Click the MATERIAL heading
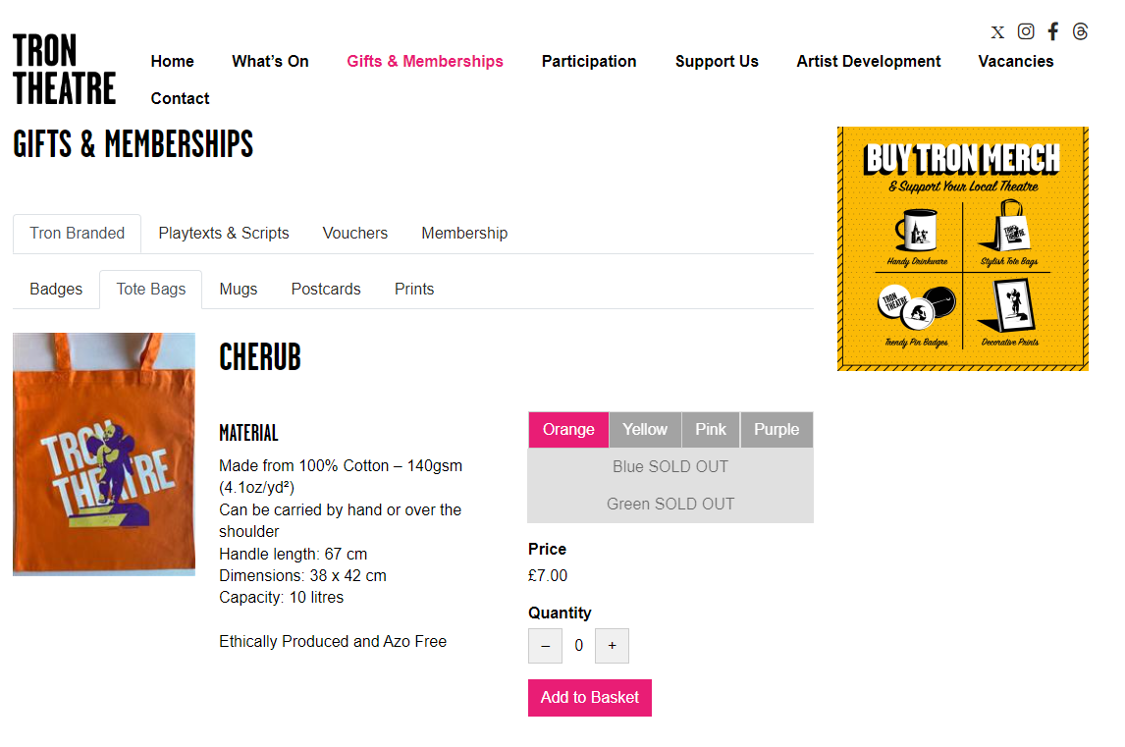This screenshot has height=747, width=1125. 248,433
